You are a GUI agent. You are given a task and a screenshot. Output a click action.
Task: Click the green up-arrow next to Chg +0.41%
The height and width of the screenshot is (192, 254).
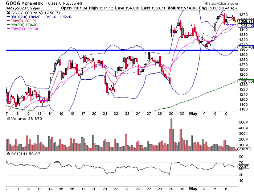point(236,8)
